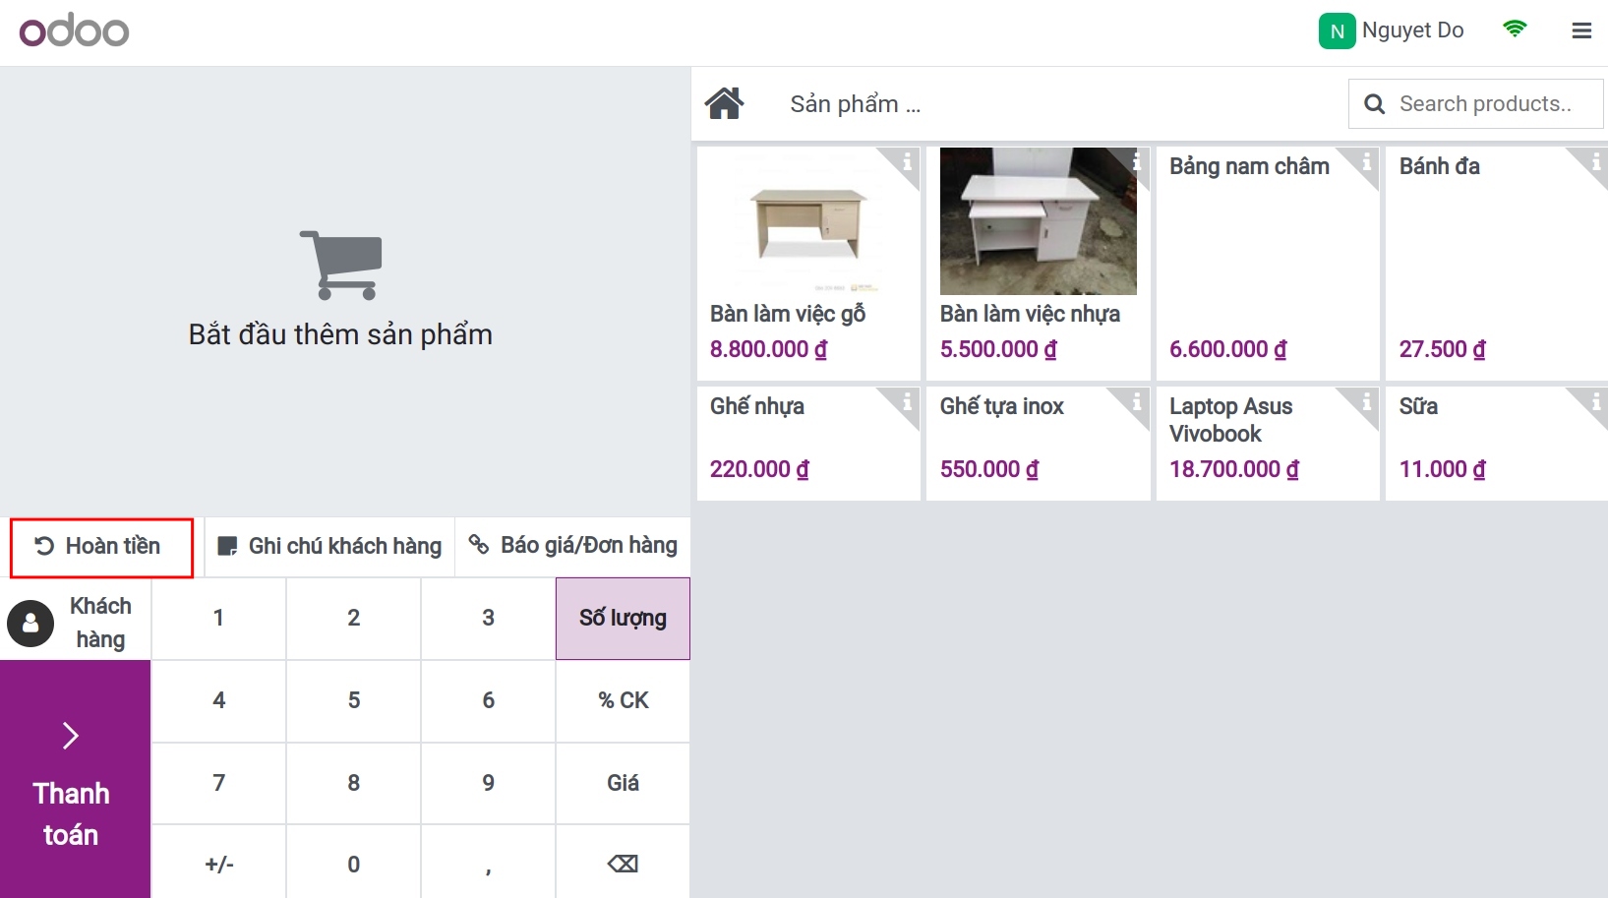Click the Odoo logo
Image resolution: width=1608 pixels, height=898 pixels.
75,31
